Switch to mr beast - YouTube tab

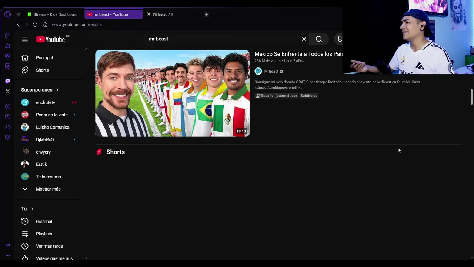pos(113,14)
